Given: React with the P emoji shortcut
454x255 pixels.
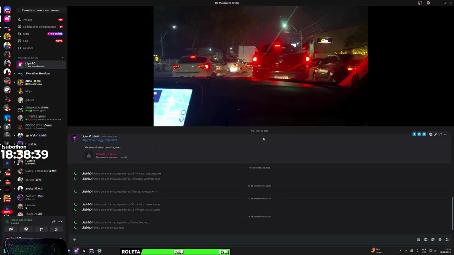Looking at the screenshot, I should pyautogui.click(x=424, y=134).
